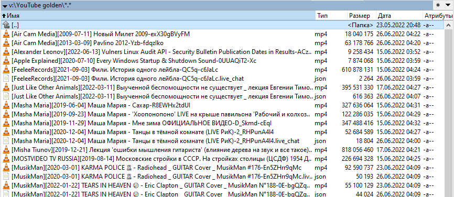This screenshot has height=197, width=454.
Task: Click VLC icon of Мне зима ОФИЦИАЛЬНОЕ ВИДЕО file
Action: [x=6, y=123]
